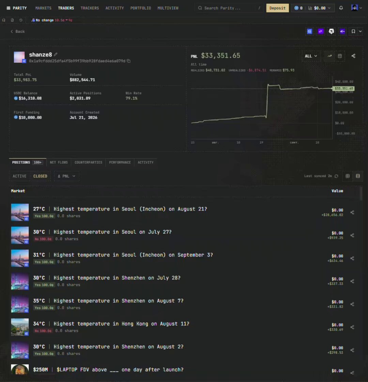The height and width of the screenshot is (382, 368).
Task: Share the Hong Kong August 11 position
Action: click(x=352, y=327)
